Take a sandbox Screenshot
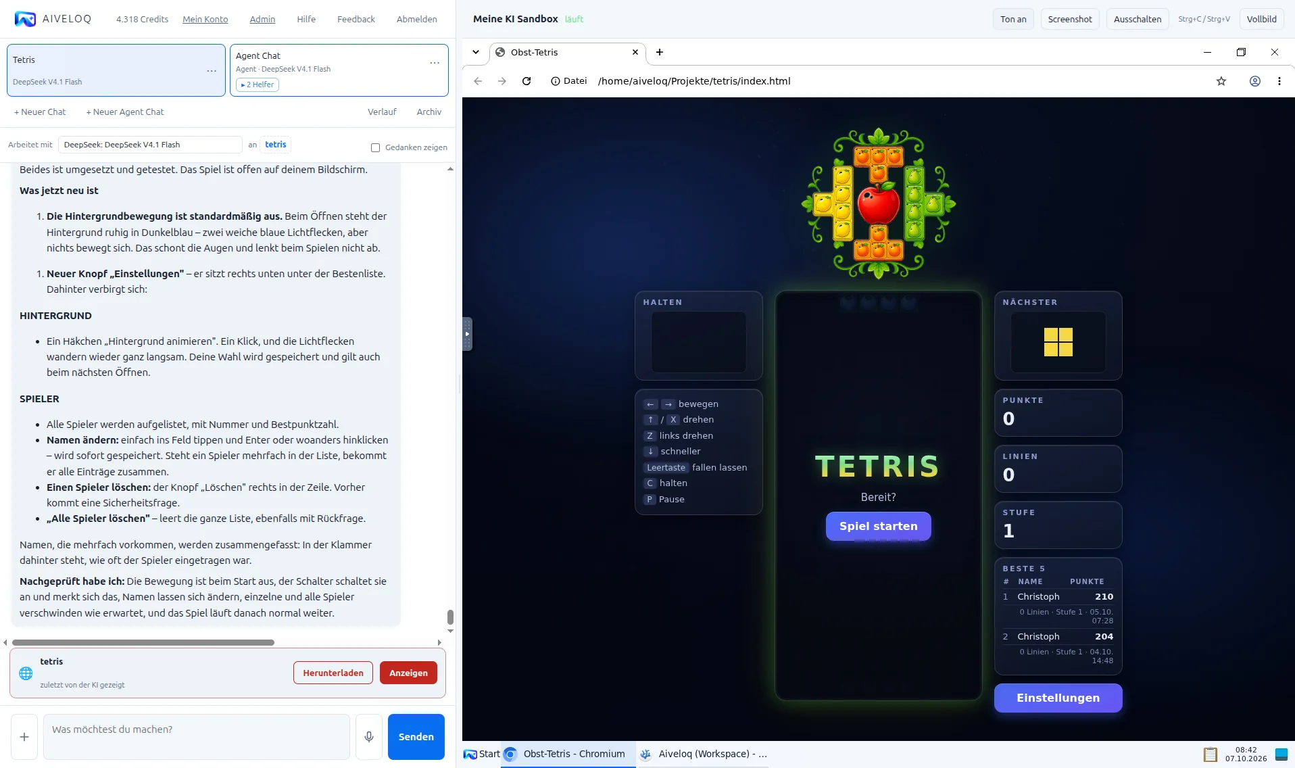This screenshot has width=1295, height=768. [1070, 19]
